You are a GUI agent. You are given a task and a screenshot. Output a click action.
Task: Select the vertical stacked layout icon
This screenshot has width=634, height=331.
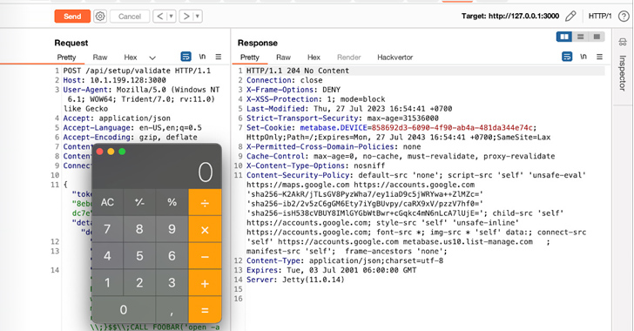point(581,37)
